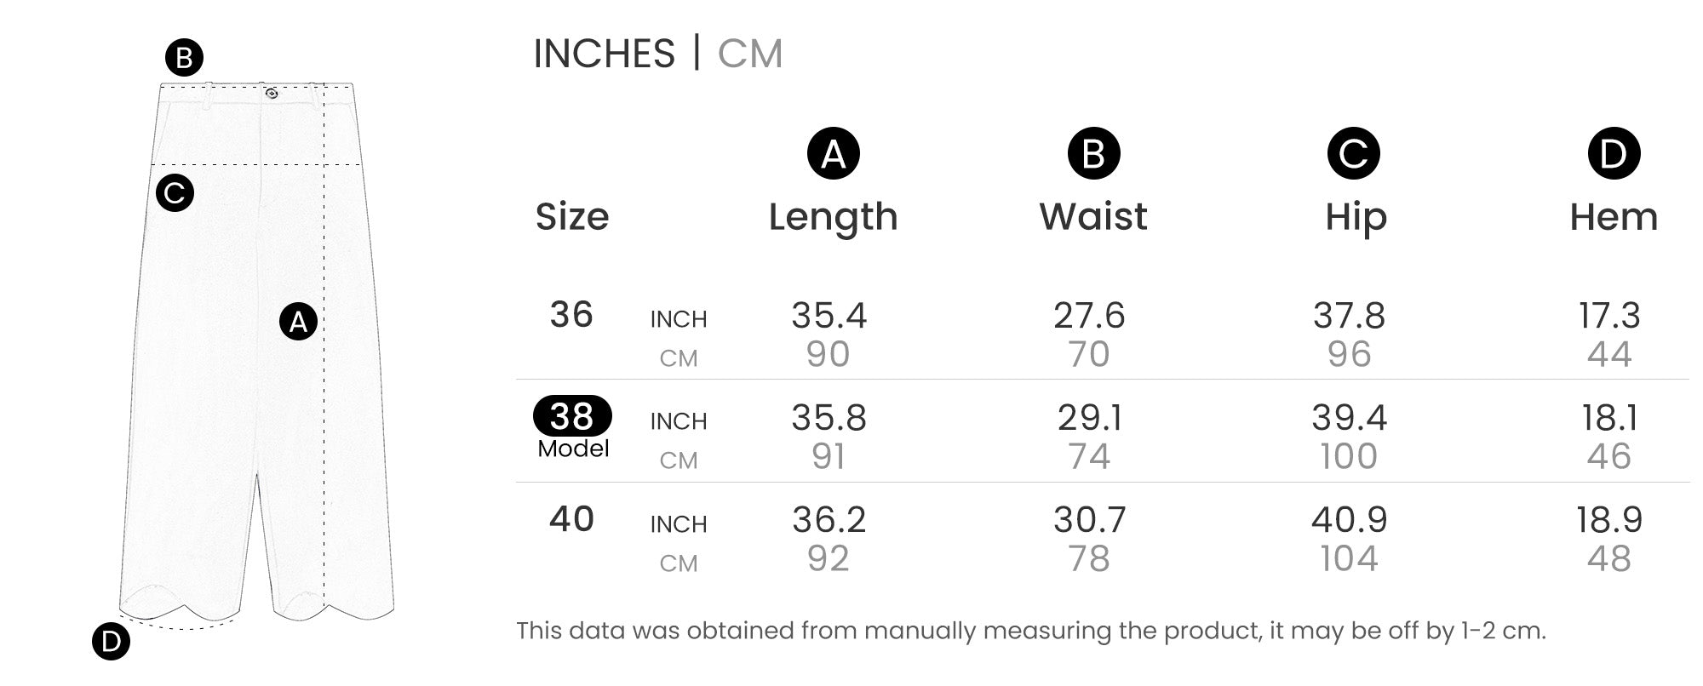
Task: Click the C marker on the pants diagram
Action: pos(175,193)
